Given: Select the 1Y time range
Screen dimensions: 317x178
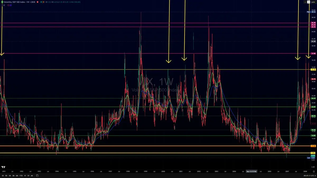Looking at the screenshot, I should click(x=25, y=176).
